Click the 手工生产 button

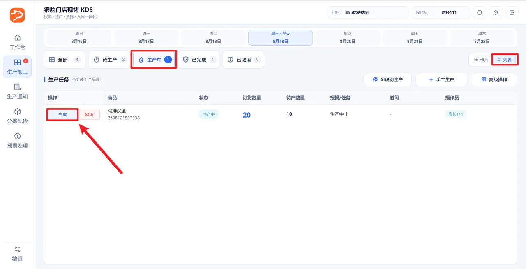point(441,79)
